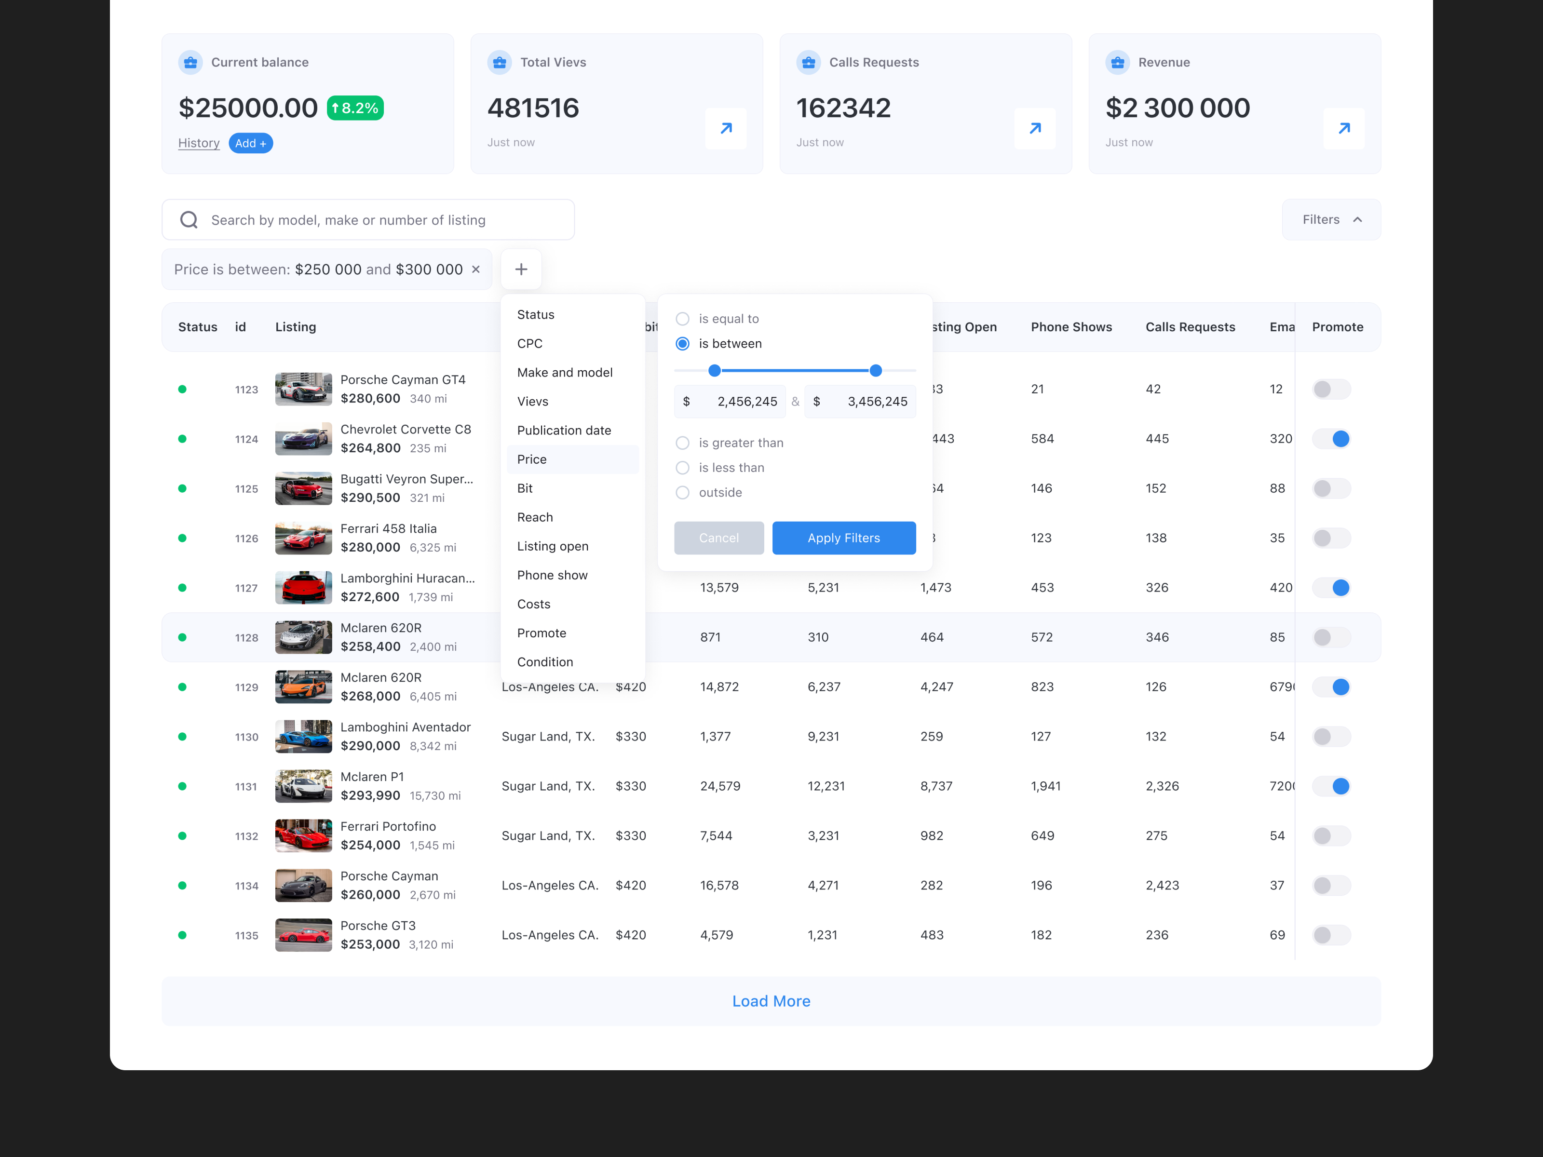Image resolution: width=1543 pixels, height=1157 pixels.
Task: Select the "is greater than" radio option
Action: pyautogui.click(x=682, y=443)
